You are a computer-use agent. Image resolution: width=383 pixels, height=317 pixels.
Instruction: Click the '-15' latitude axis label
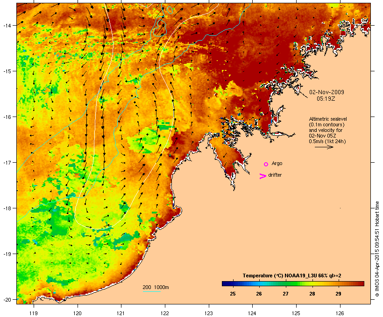pos(7,71)
